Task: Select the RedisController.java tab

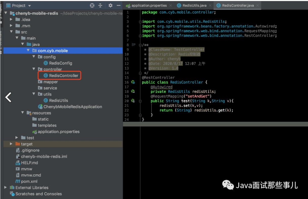Action: point(238,5)
